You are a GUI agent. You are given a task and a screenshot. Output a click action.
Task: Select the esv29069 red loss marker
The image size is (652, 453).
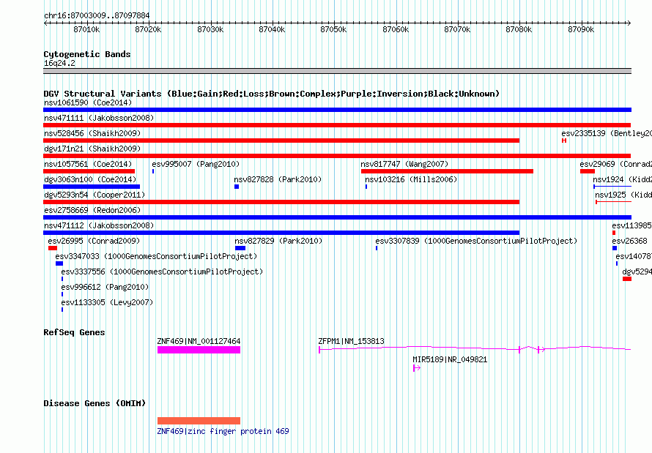(x=588, y=171)
